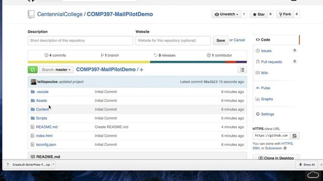The image size is (323, 181).
Task: Open the index.html file
Action: (44, 136)
